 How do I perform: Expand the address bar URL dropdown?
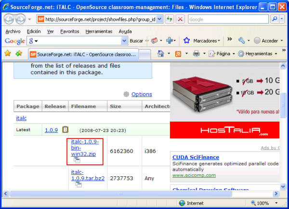click(160, 19)
